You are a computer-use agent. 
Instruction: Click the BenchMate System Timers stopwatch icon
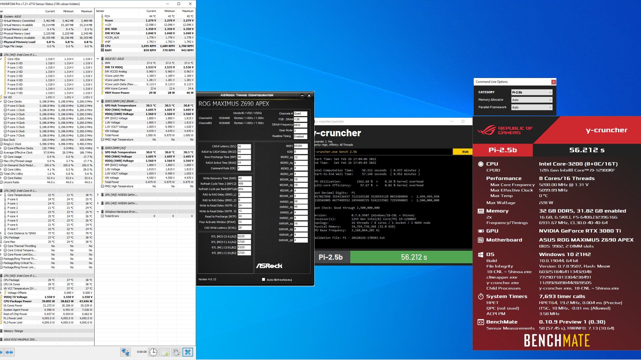point(480,297)
